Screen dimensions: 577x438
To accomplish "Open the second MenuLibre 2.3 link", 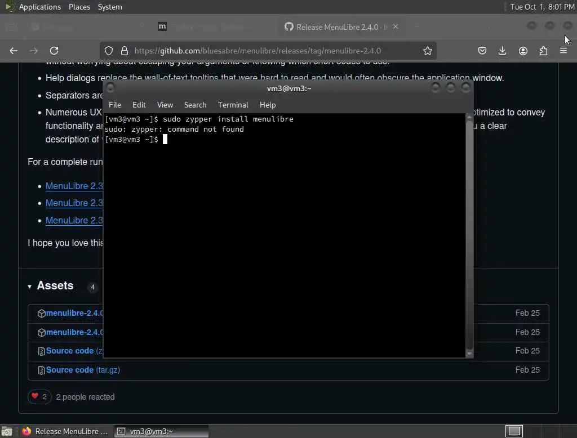I will tap(74, 203).
